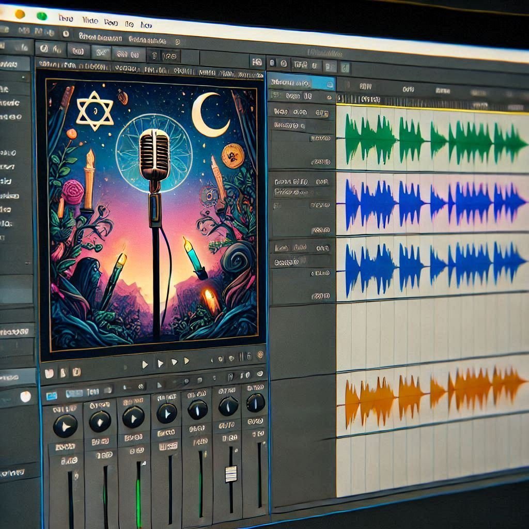Select the highlighted light-blue track header tab

[302, 82]
